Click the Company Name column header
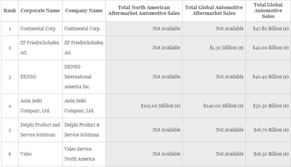291x167 pixels. point(84,11)
